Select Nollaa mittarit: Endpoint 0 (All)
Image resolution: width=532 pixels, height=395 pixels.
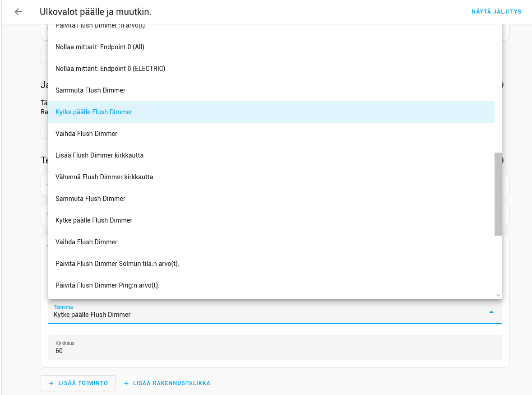(100, 47)
